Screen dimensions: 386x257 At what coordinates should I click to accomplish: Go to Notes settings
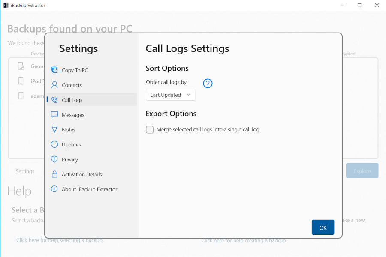(92, 130)
